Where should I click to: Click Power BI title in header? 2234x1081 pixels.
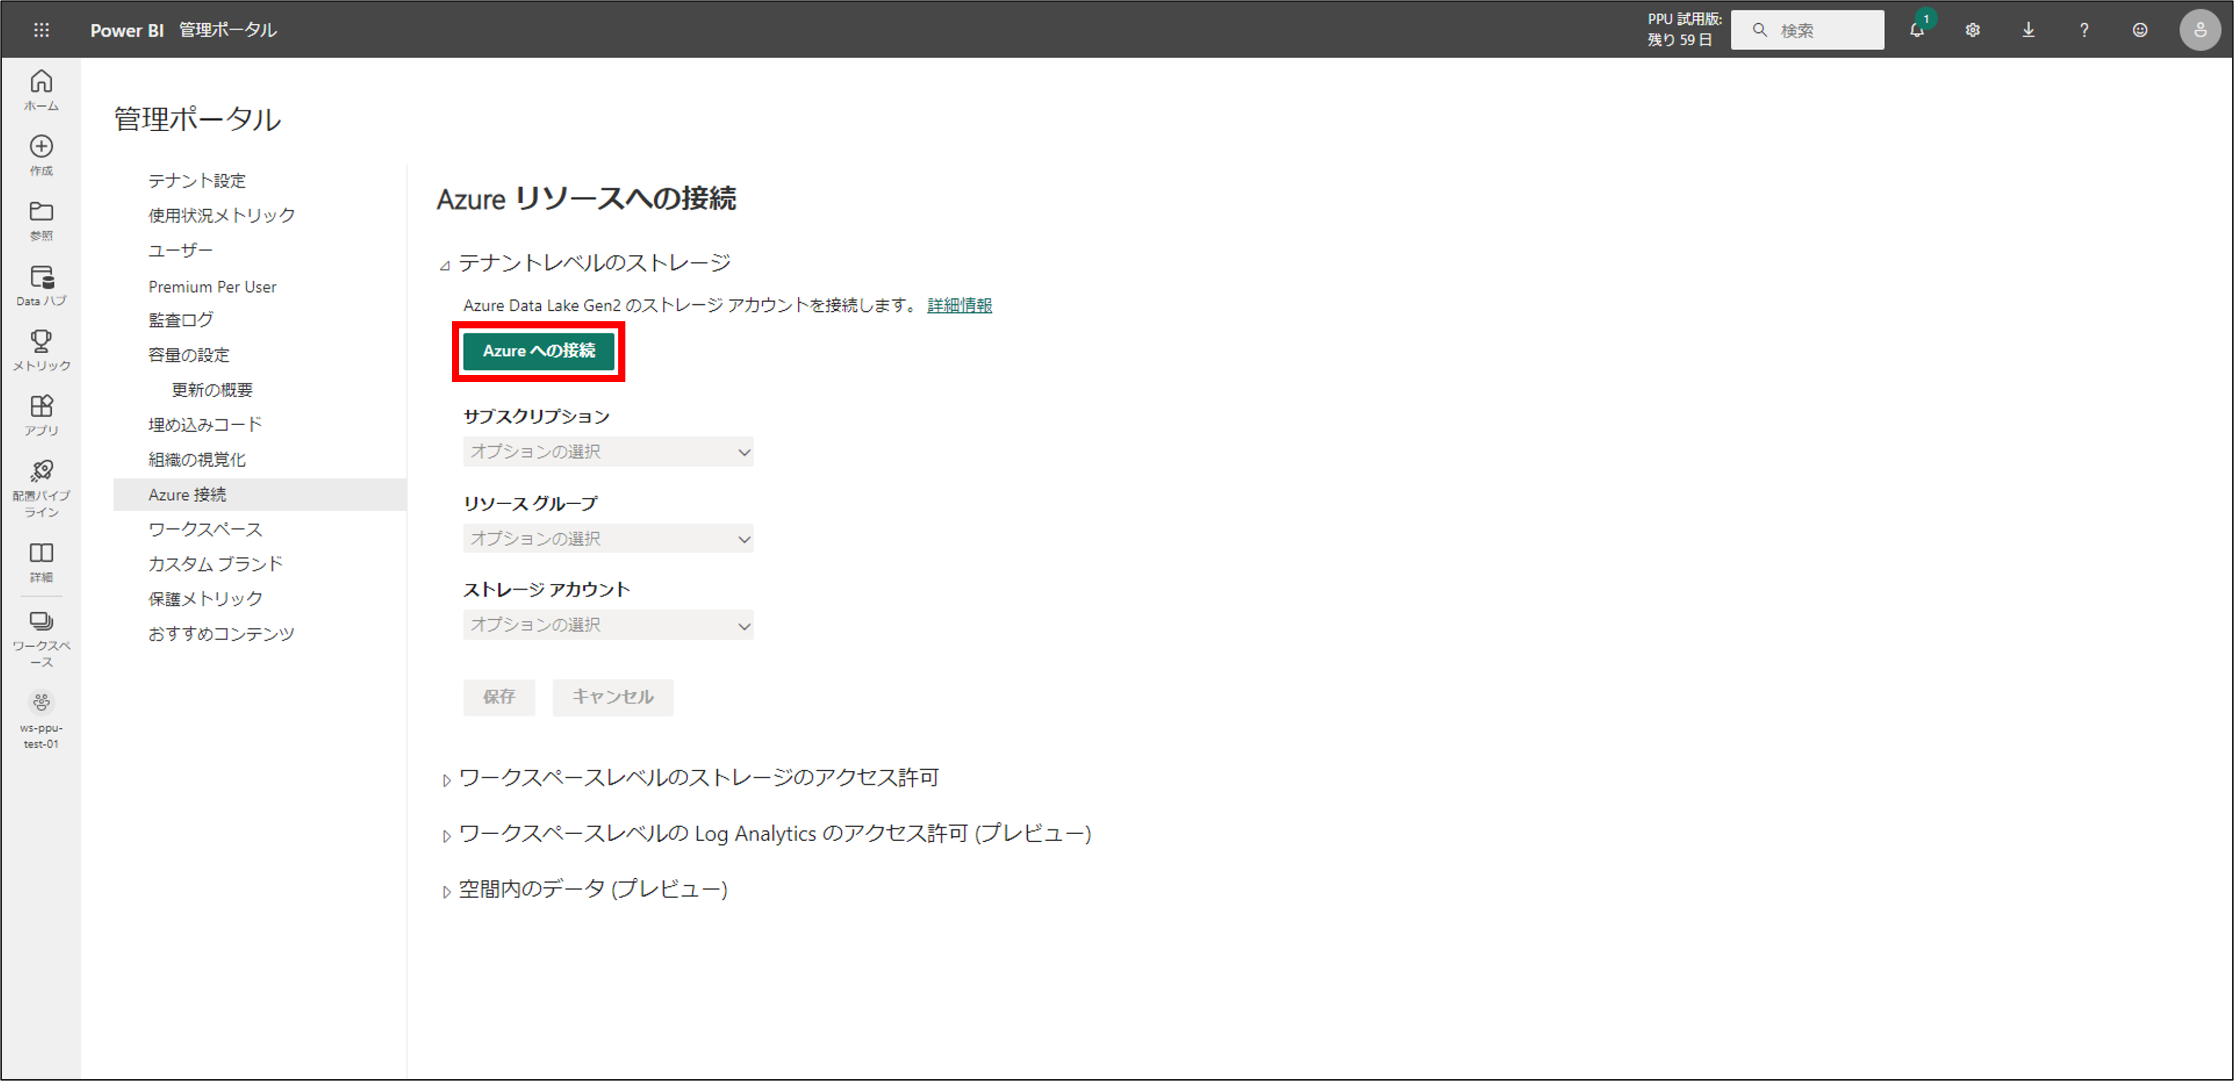[x=127, y=30]
